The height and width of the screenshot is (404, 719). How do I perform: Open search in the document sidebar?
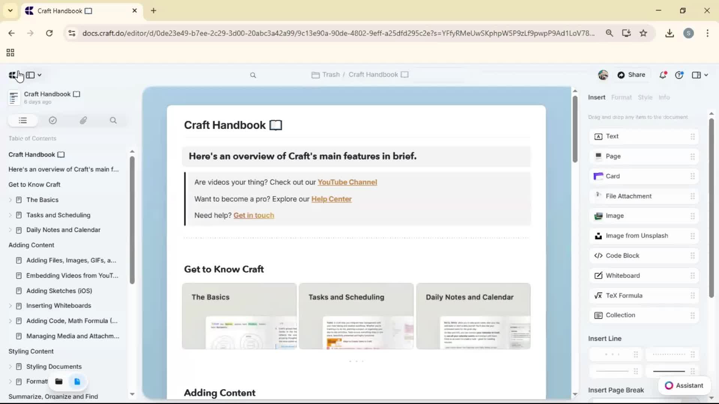[113, 120]
